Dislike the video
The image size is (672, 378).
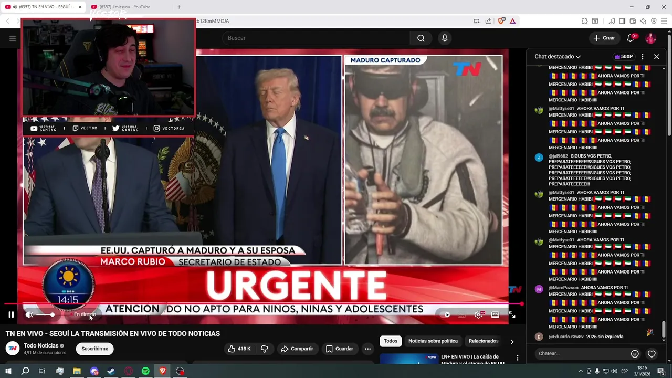click(x=264, y=349)
